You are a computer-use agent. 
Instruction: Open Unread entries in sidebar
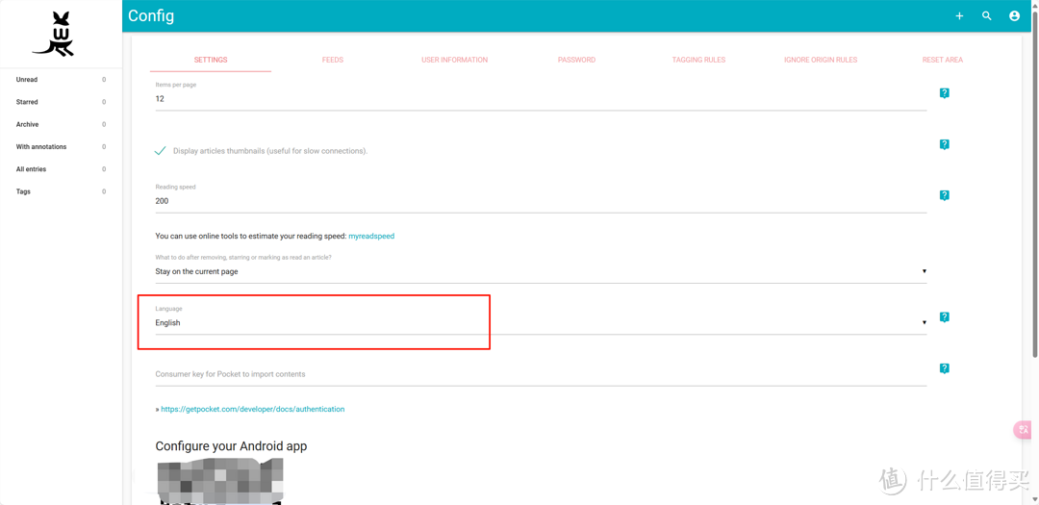click(x=27, y=80)
